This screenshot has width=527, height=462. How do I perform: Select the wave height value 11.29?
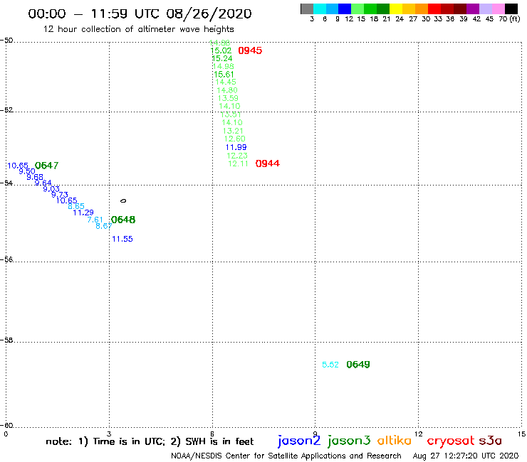coord(83,213)
